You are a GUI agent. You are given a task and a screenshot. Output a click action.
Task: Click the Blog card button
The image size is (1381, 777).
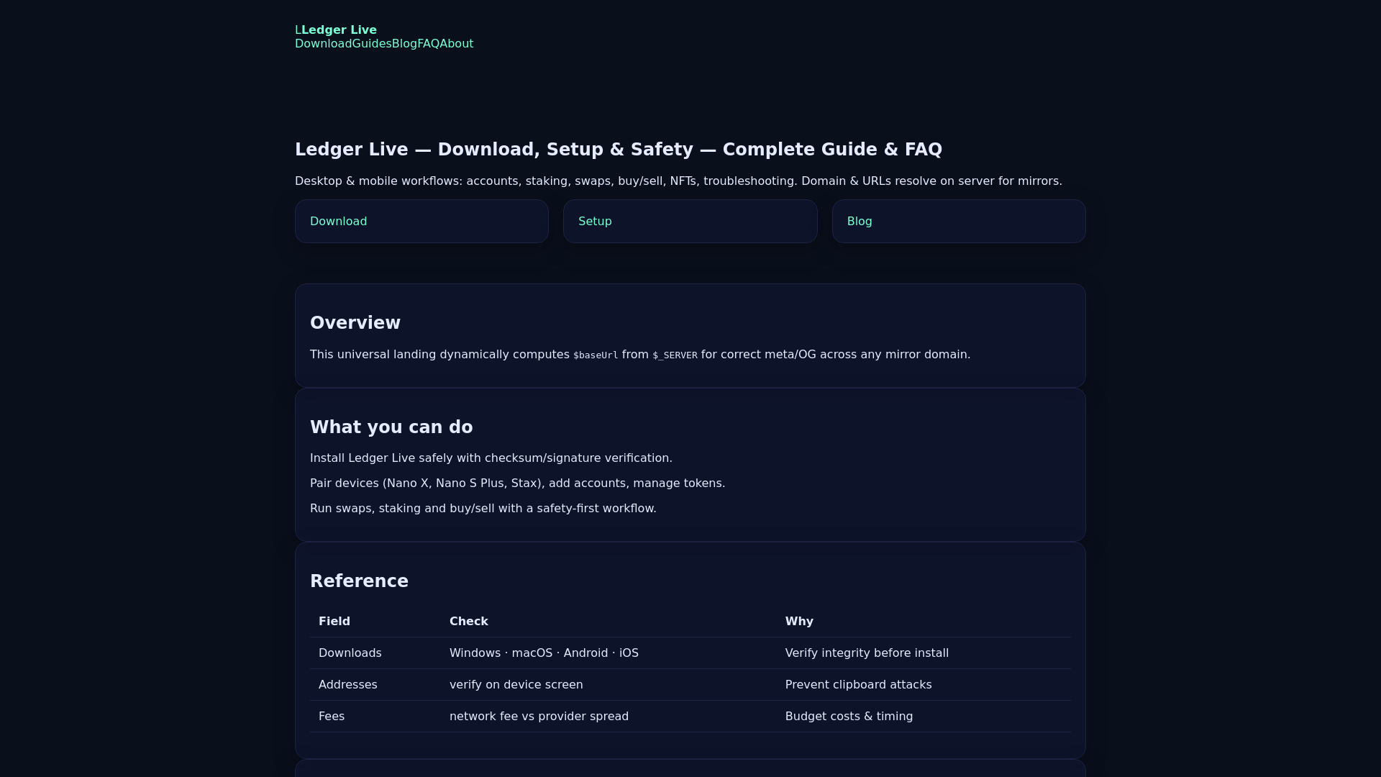pos(959,221)
